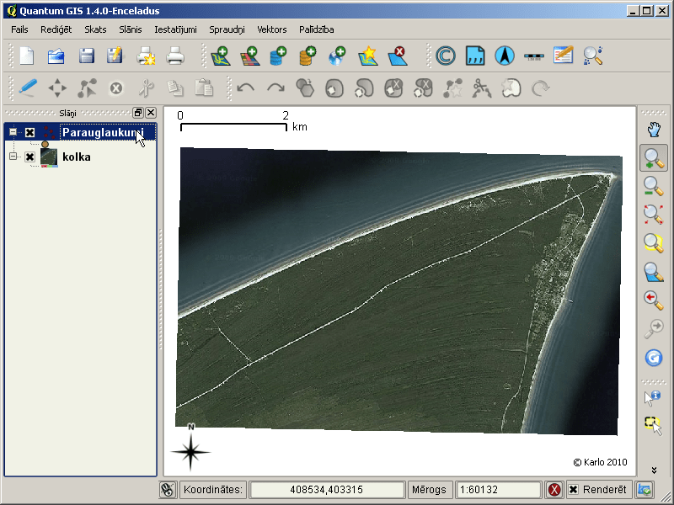Open the Skats menu
Image resolution: width=674 pixels, height=505 pixels.
click(x=95, y=29)
